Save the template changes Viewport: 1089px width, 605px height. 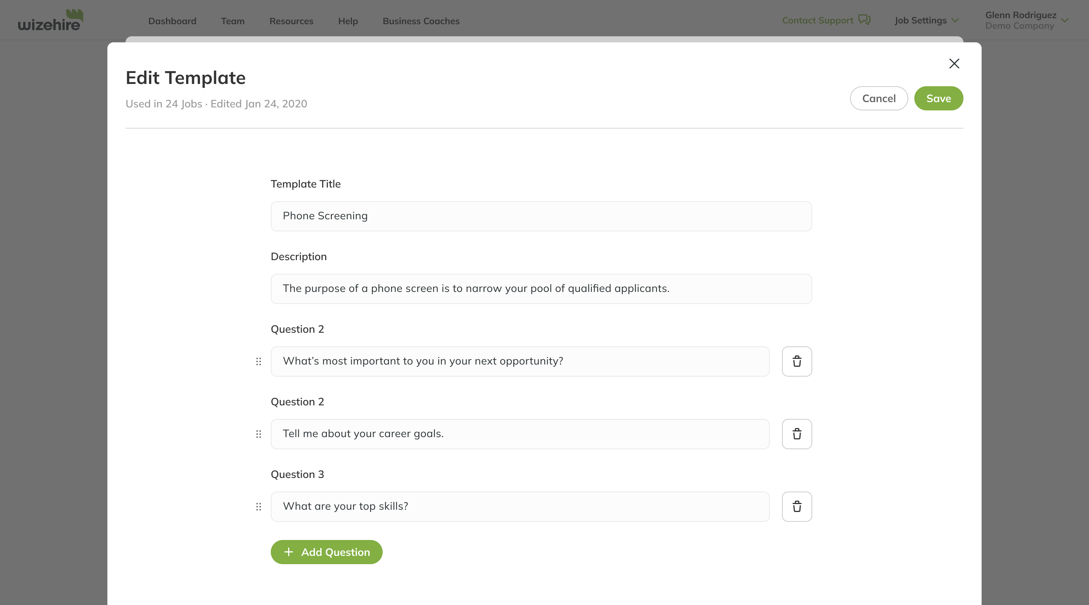click(x=939, y=99)
